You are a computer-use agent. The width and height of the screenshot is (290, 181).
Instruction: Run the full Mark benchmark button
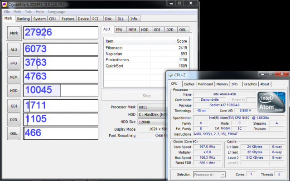[14, 33]
